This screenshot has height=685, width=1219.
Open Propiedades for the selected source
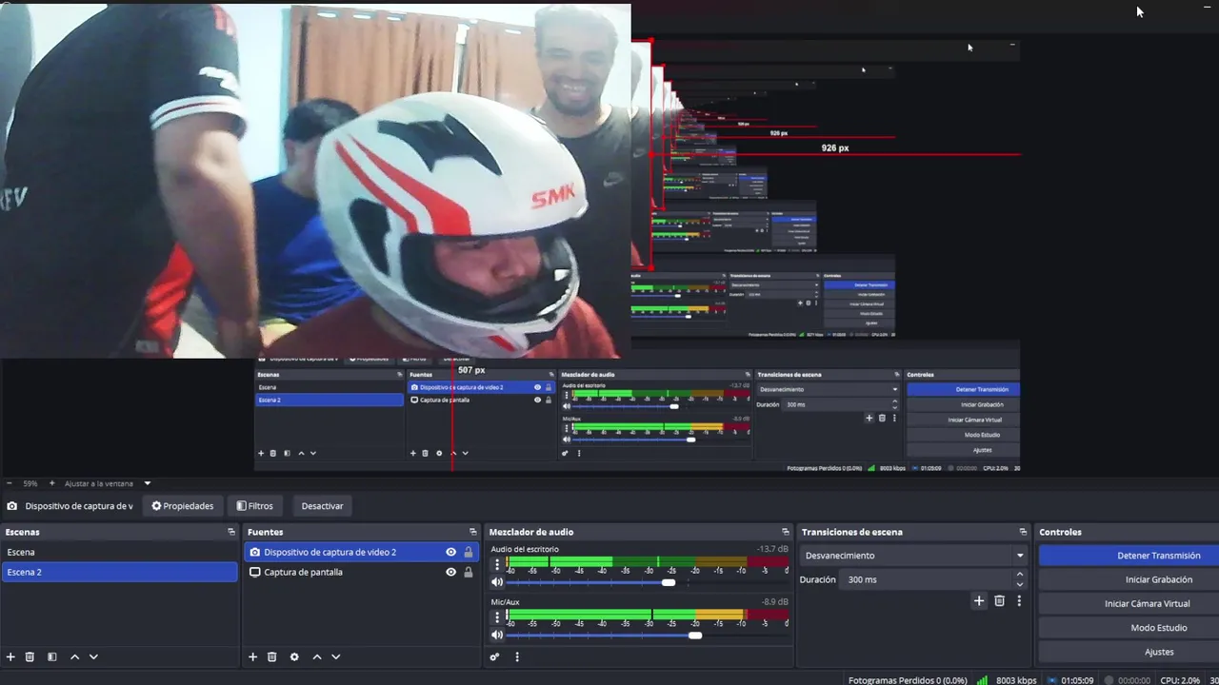click(183, 506)
